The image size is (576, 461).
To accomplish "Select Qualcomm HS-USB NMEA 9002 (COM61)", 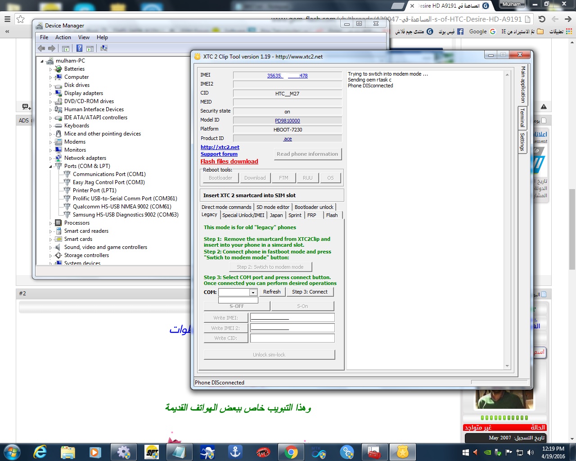I will pos(122,207).
